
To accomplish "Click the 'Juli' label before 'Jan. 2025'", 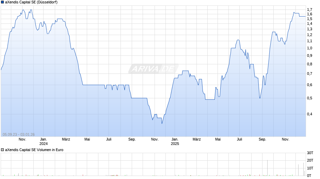I will point(109,140).
